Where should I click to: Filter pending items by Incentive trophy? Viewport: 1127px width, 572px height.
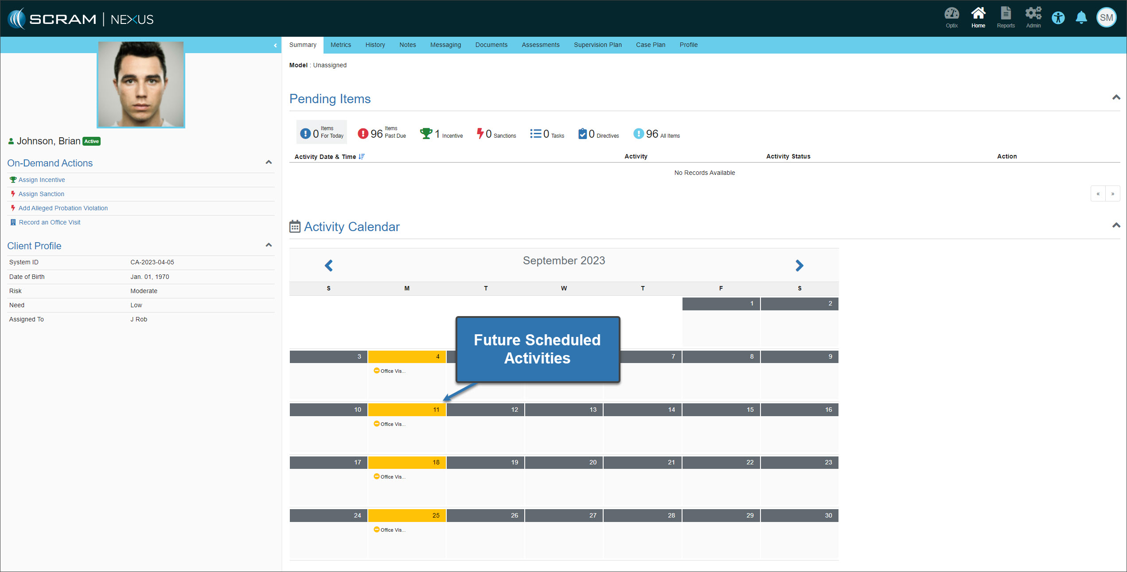[x=441, y=134]
